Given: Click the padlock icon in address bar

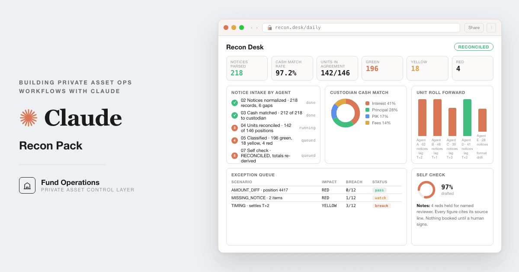Looking at the screenshot, I should [270, 28].
